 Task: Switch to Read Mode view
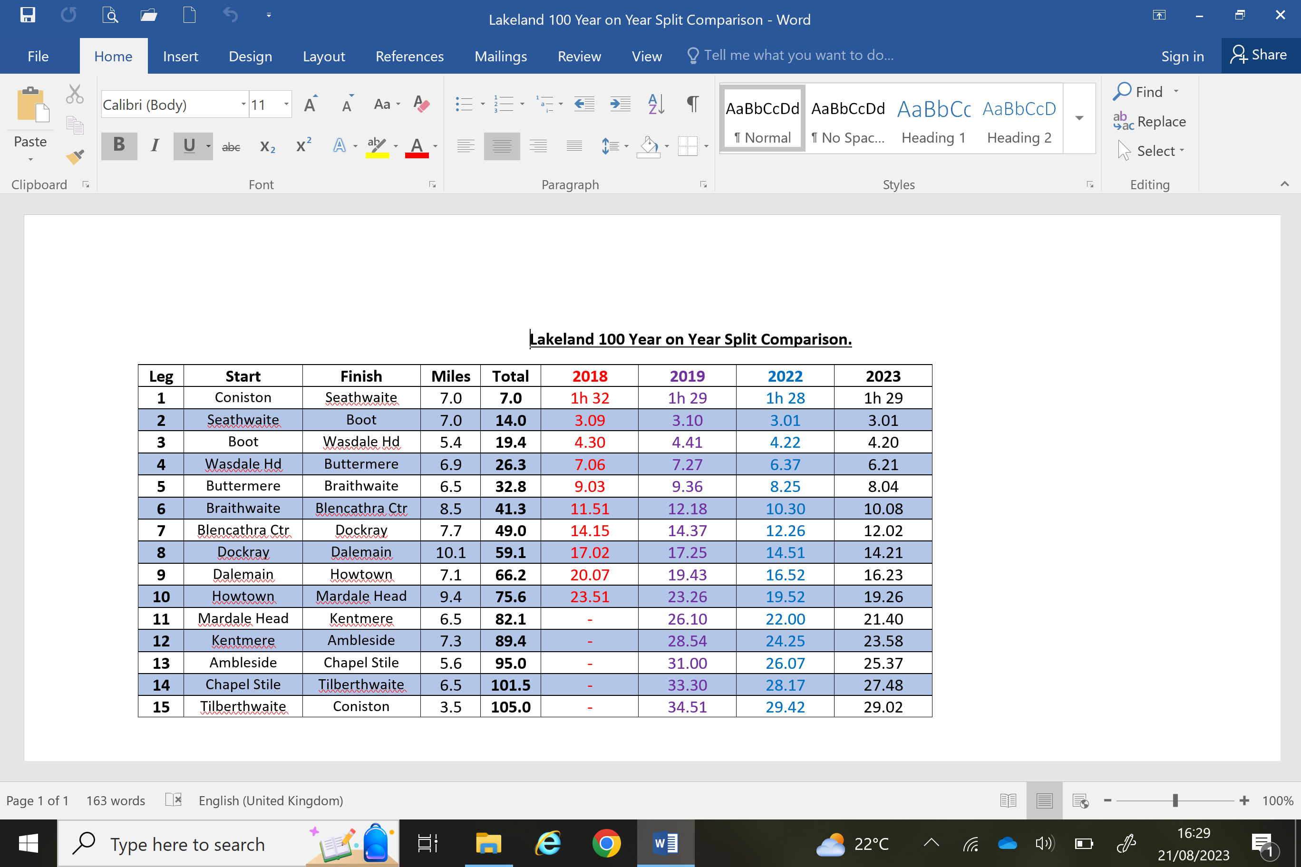coord(1008,800)
